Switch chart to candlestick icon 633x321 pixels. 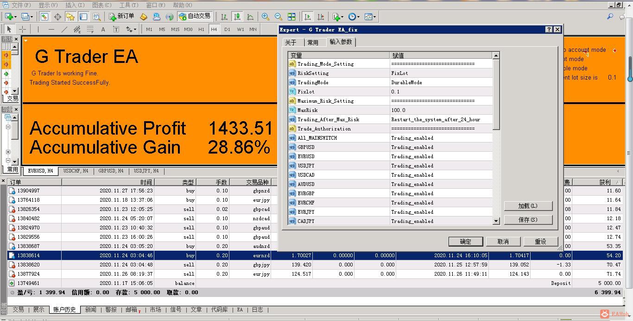[x=237, y=17]
